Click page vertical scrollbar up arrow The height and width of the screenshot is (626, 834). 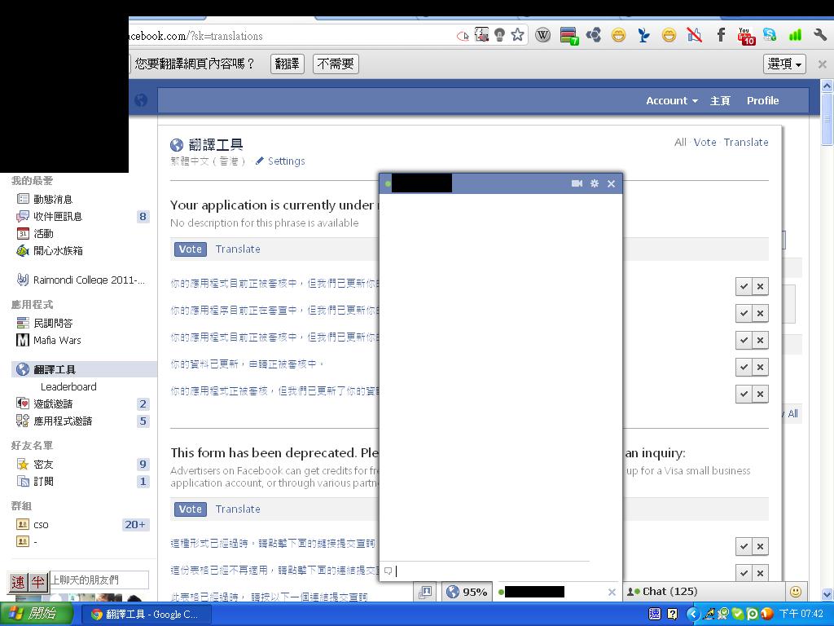point(827,85)
